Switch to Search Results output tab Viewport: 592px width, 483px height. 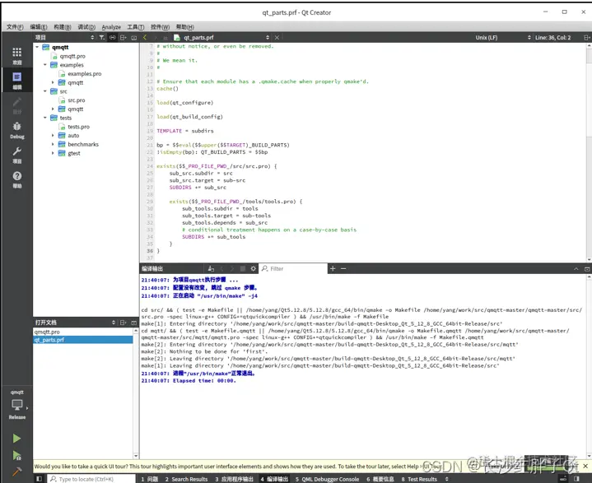pyautogui.click(x=186, y=478)
